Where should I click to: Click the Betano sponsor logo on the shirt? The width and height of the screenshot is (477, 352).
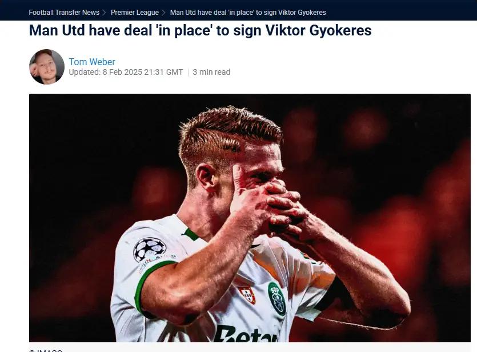246,334
